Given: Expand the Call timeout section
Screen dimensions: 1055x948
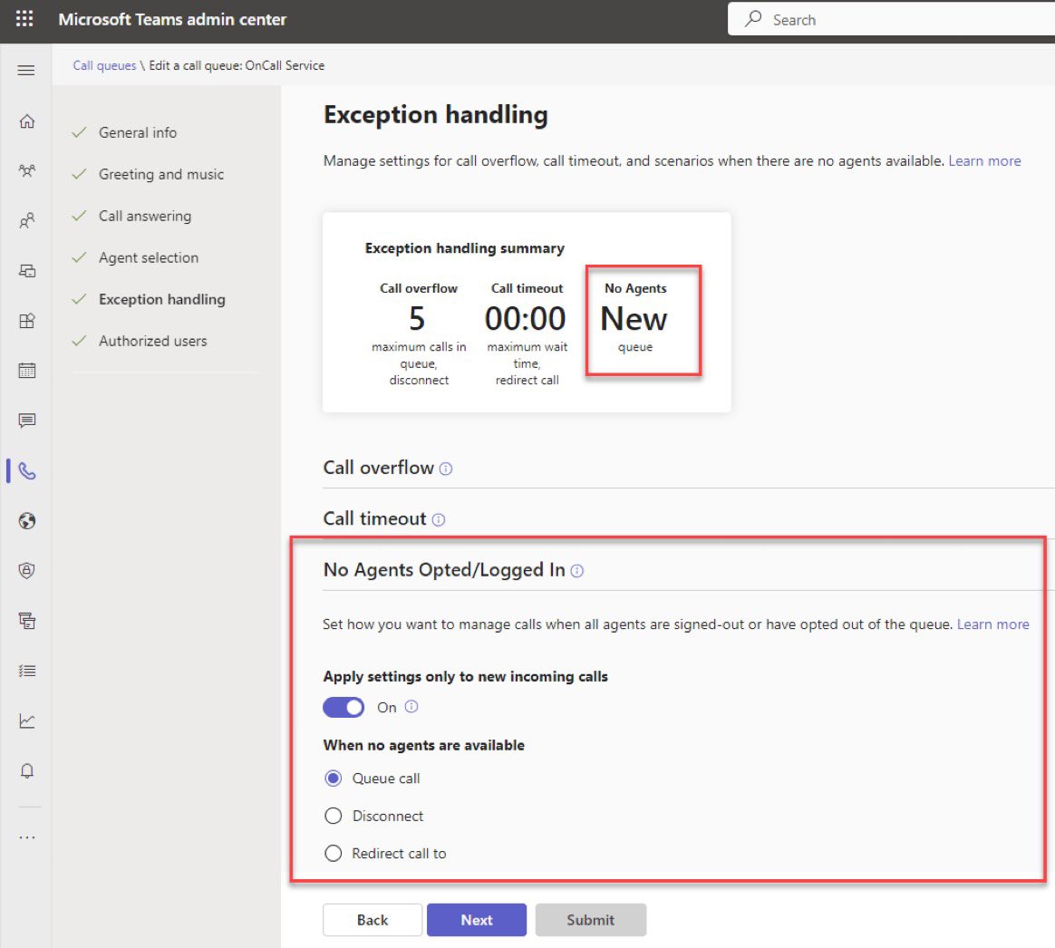Looking at the screenshot, I should [374, 518].
